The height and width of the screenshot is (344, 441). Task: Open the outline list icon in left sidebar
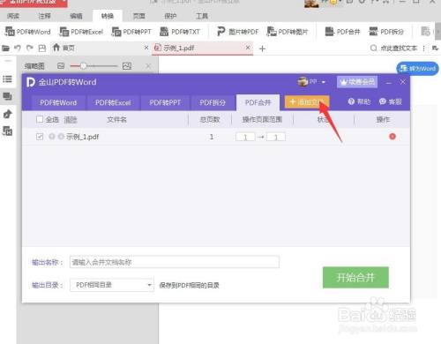(x=7, y=79)
